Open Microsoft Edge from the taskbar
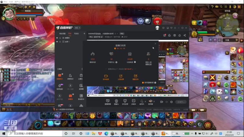Viewport: 244px width, 137px height. pos(106,133)
